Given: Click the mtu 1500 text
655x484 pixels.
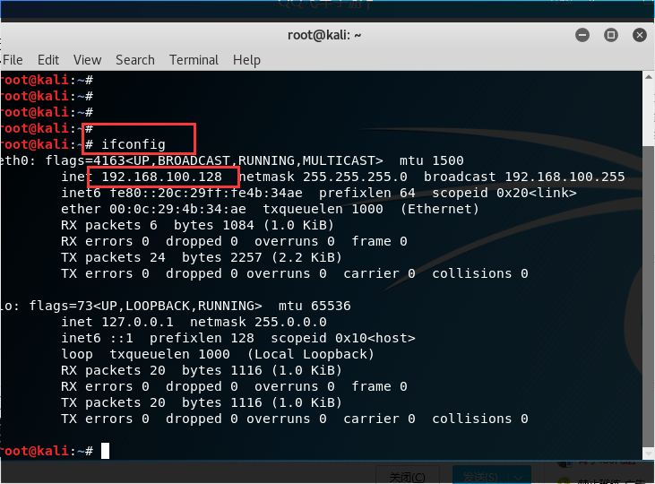Looking at the screenshot, I should click(432, 161).
